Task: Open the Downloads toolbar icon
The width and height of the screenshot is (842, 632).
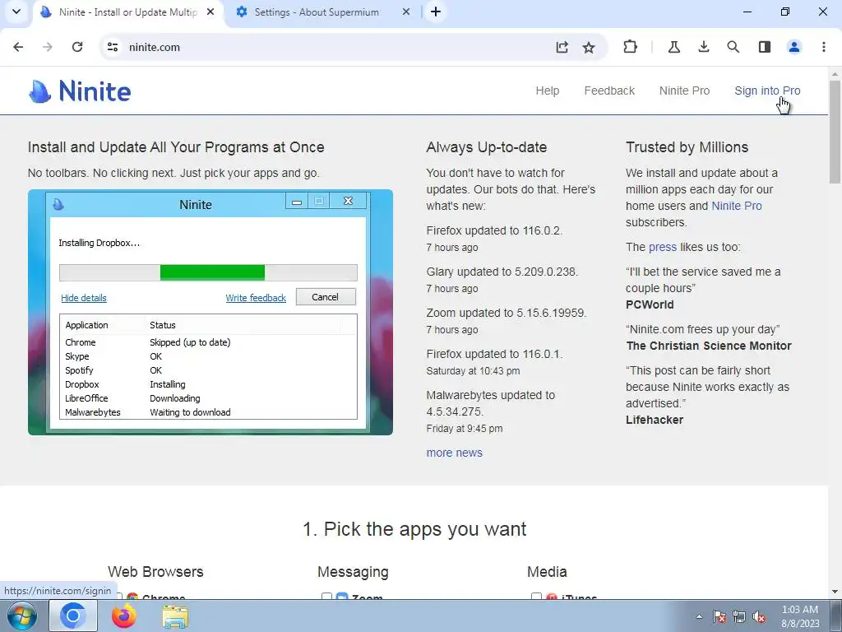Action: (704, 47)
